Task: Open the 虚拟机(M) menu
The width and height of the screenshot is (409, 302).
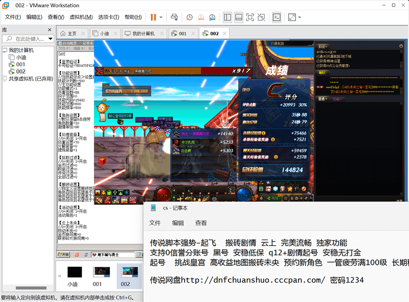Action: coord(81,17)
